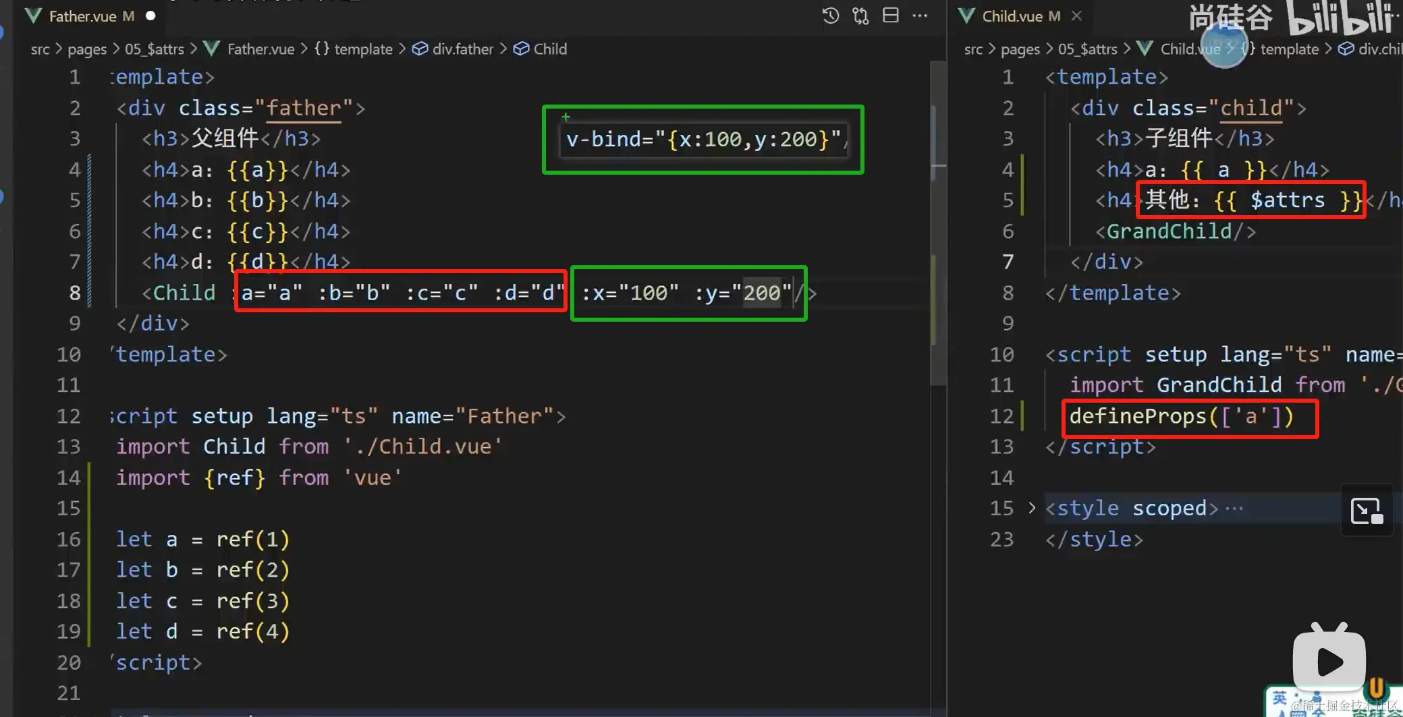Click script setup name="Father" line

coord(339,416)
